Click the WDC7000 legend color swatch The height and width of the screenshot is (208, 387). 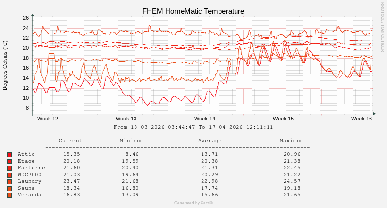pyautogui.click(x=9, y=175)
